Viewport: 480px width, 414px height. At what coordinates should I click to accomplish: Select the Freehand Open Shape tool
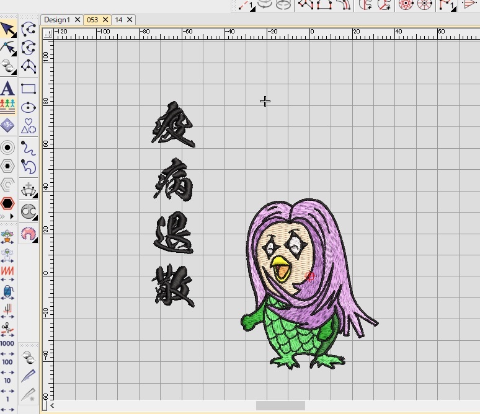(29, 148)
